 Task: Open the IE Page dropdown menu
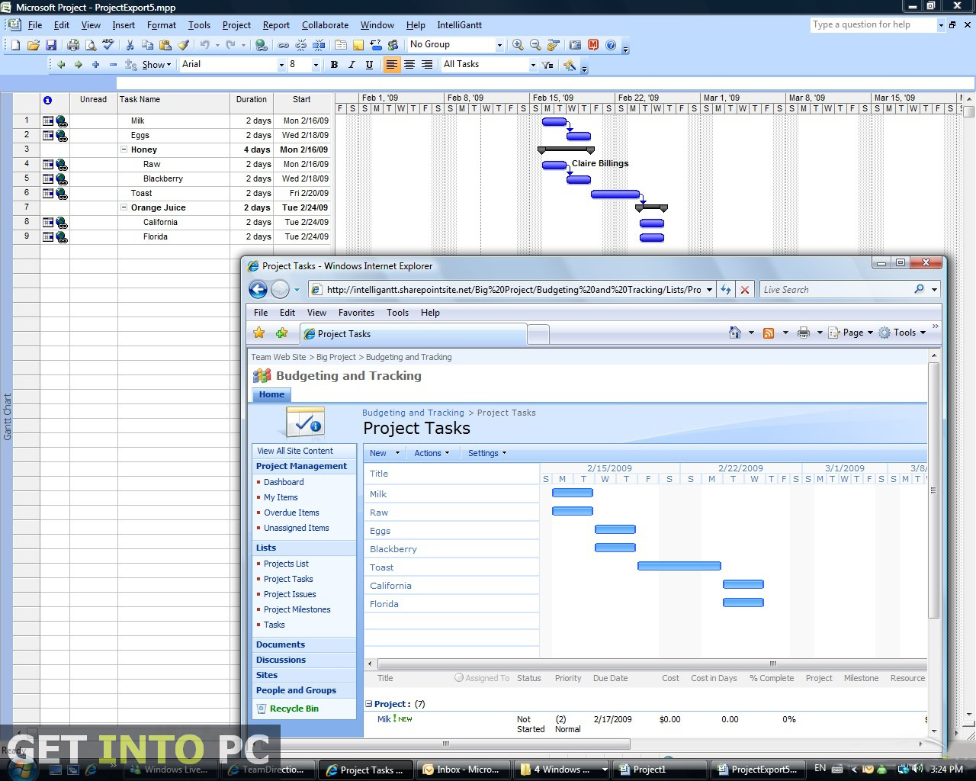tap(858, 333)
